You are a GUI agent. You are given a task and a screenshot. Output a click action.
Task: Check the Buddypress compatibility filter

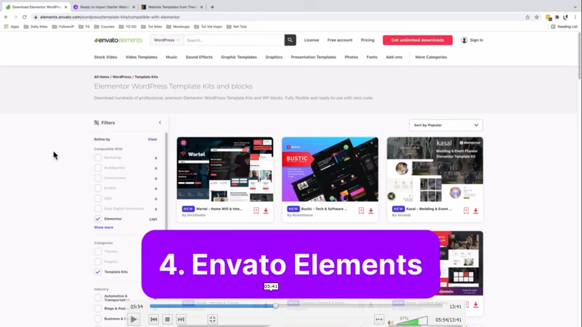tap(98, 168)
